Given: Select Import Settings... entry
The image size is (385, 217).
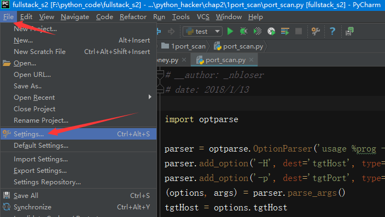Looking at the screenshot, I should 79,159.
